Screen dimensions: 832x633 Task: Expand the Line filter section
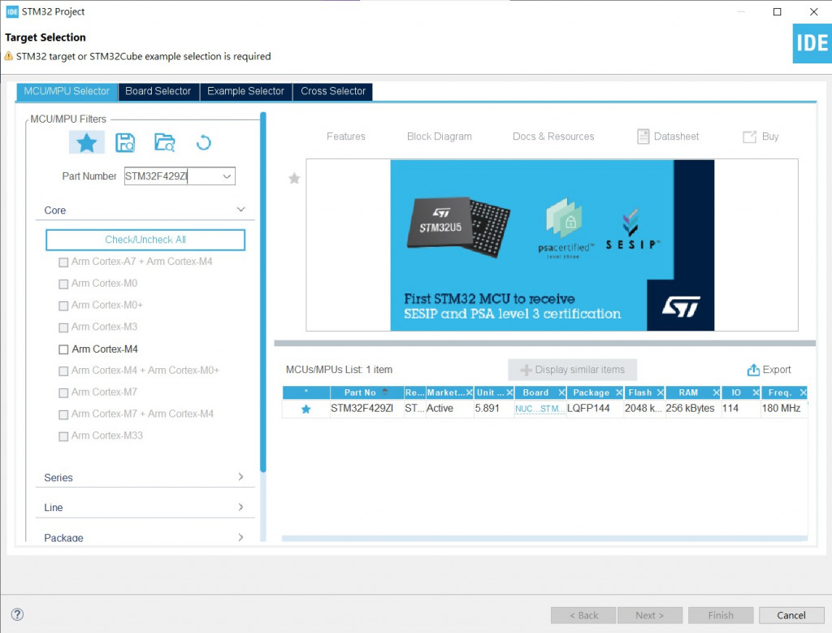point(240,507)
